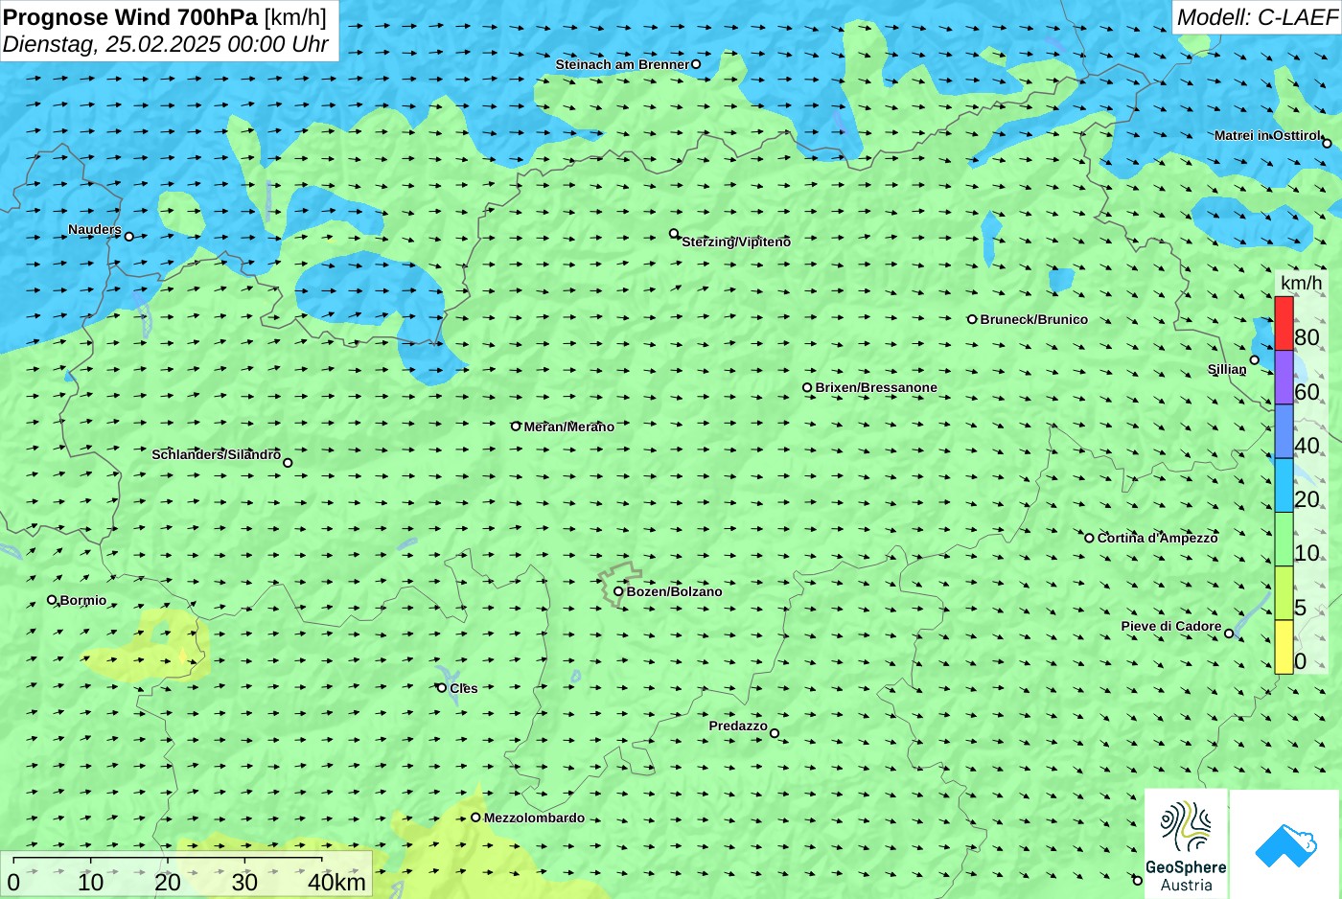Click the '40km' scale bar label

point(336,883)
